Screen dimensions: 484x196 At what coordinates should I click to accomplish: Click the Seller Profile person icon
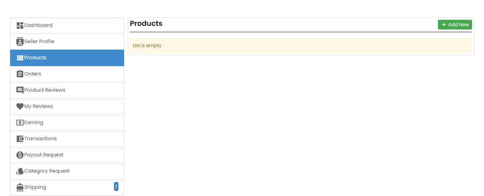pyautogui.click(x=20, y=42)
